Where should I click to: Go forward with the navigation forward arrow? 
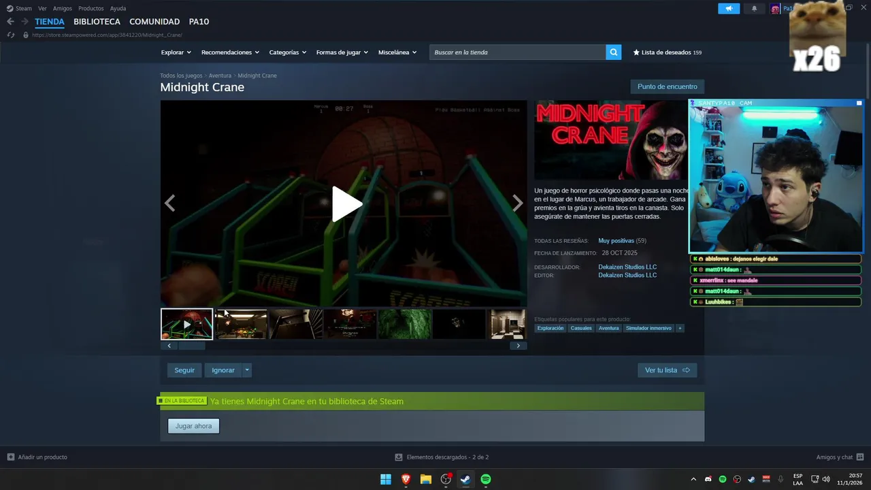click(x=24, y=22)
